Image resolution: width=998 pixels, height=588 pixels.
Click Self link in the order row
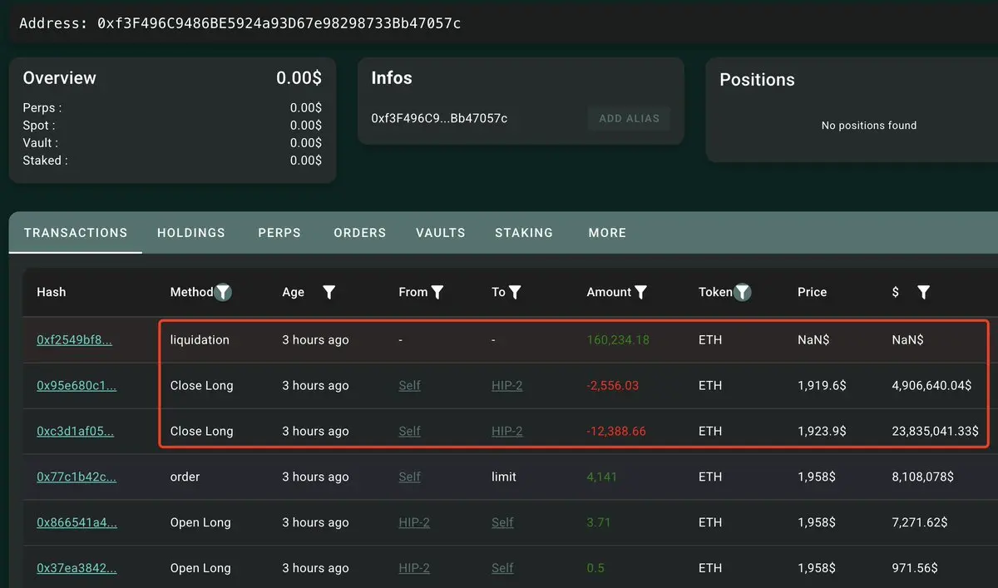click(x=409, y=477)
